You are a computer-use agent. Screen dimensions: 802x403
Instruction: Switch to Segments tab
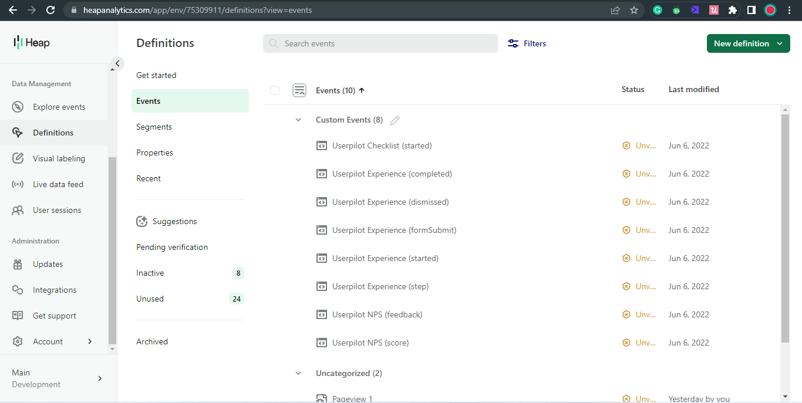154,127
